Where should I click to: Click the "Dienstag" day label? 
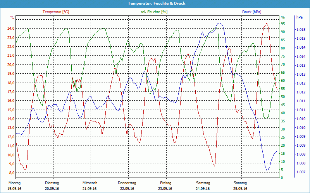[52, 183]
